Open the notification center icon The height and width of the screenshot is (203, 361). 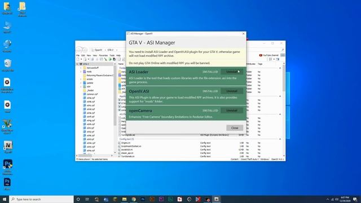355,199
